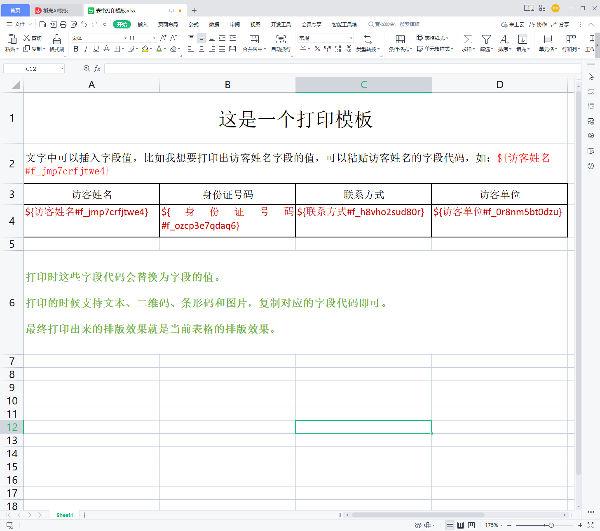Click the 协作 (Collaborate) button
Screen dimensions: 600x531
click(x=538, y=24)
